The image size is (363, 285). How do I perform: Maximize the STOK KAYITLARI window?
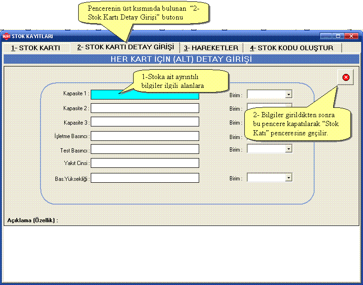[x=338, y=36]
